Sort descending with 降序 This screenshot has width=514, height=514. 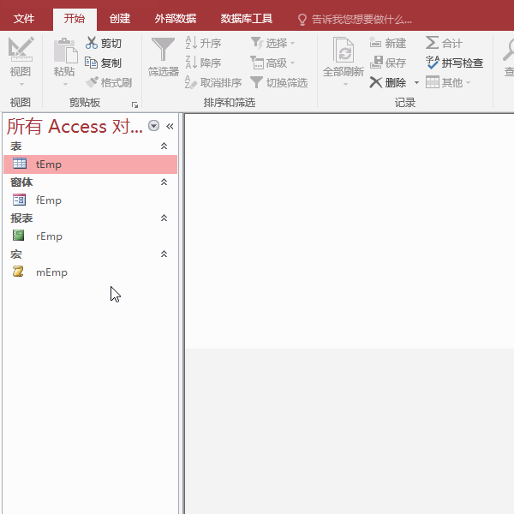coord(203,63)
